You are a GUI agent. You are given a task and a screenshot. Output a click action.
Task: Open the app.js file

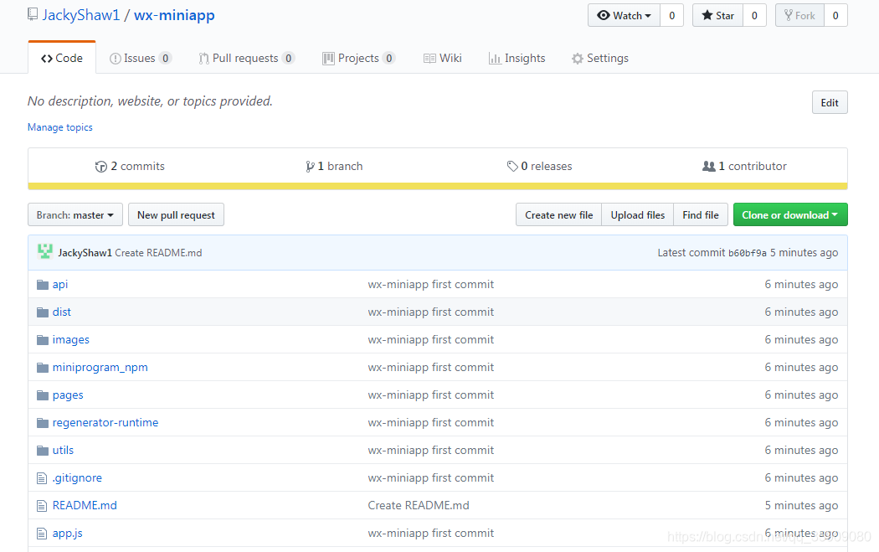point(67,533)
